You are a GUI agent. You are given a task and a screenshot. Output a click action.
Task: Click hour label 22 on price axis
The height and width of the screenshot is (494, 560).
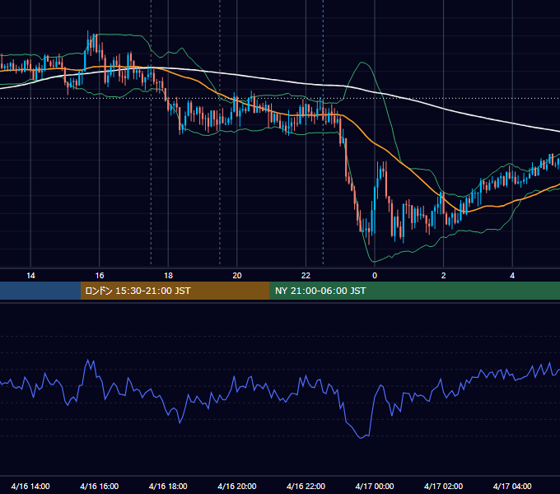(x=306, y=276)
